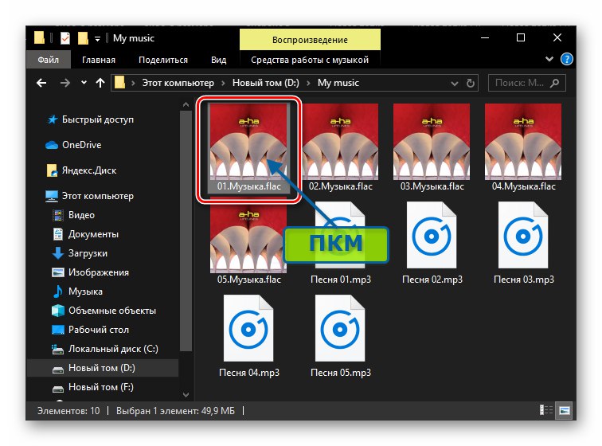The height and width of the screenshot is (446, 602).
Task: Open Объемные объекты in sidebar
Action: point(112,311)
